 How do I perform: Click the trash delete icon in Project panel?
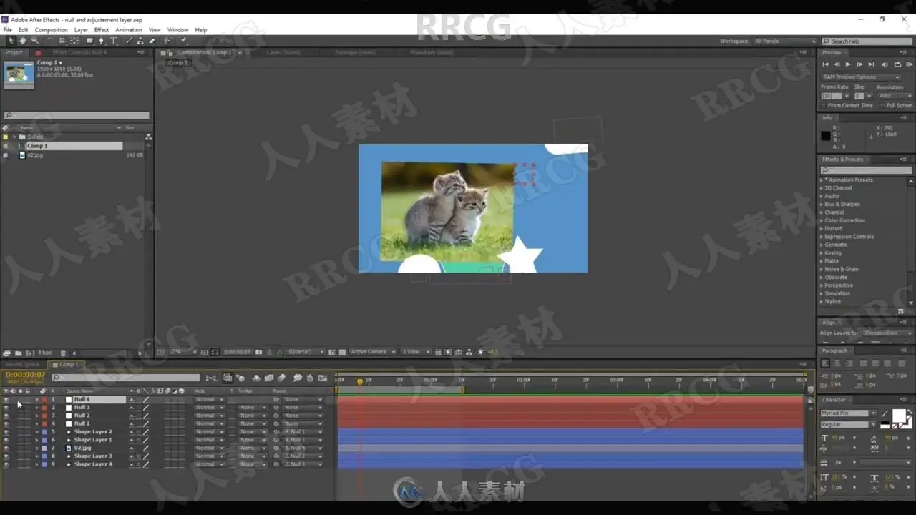pos(63,353)
